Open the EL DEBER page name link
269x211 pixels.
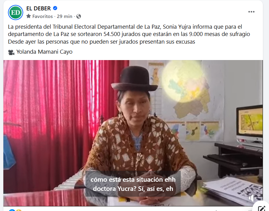click(38, 8)
